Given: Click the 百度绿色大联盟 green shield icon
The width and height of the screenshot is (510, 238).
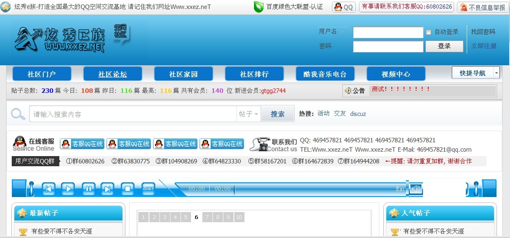Looking at the screenshot, I should pos(259,7).
